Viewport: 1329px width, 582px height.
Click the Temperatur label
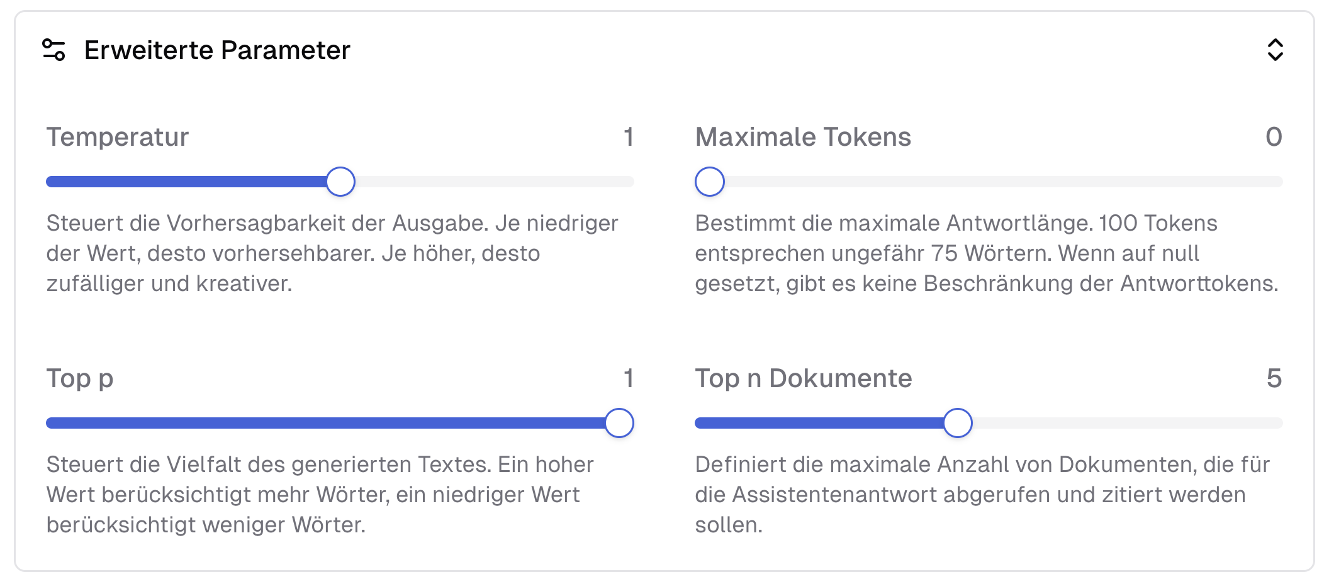tap(118, 137)
